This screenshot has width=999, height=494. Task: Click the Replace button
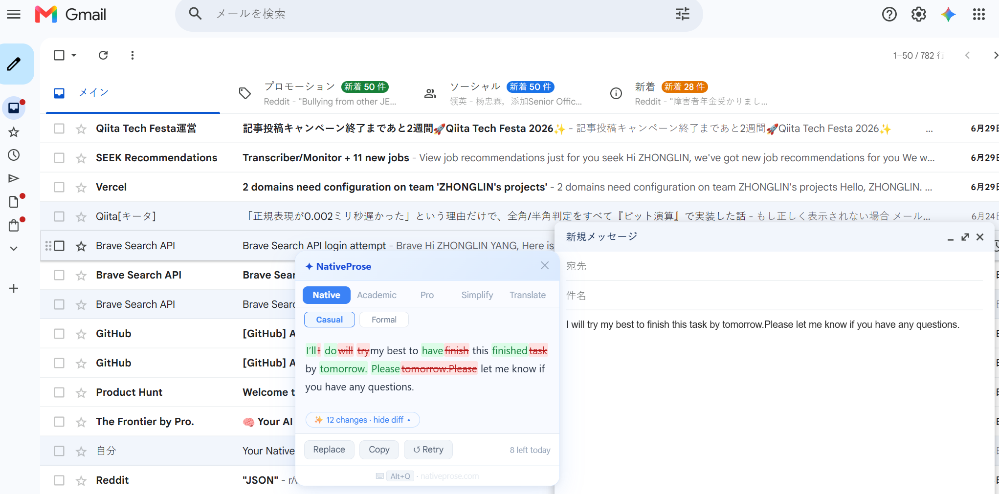pos(329,450)
